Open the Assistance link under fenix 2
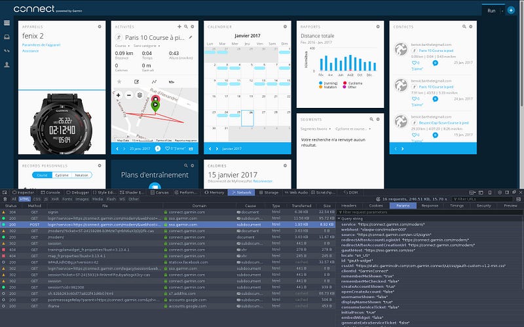This screenshot has width=524, height=327. [x=30, y=51]
